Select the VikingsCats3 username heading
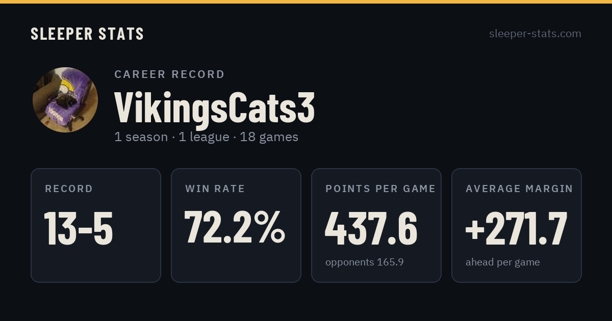The image size is (612, 321). (x=215, y=106)
